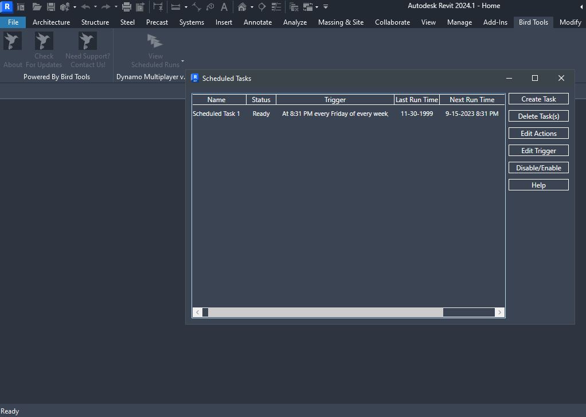Open the Undo history dropdown arrow

(x=95, y=7)
